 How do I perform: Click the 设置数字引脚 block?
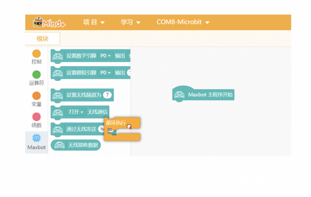pos(90,56)
